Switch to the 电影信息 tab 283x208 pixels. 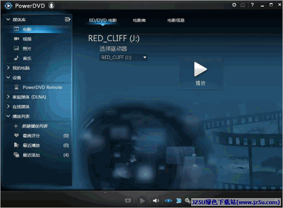[176, 21]
